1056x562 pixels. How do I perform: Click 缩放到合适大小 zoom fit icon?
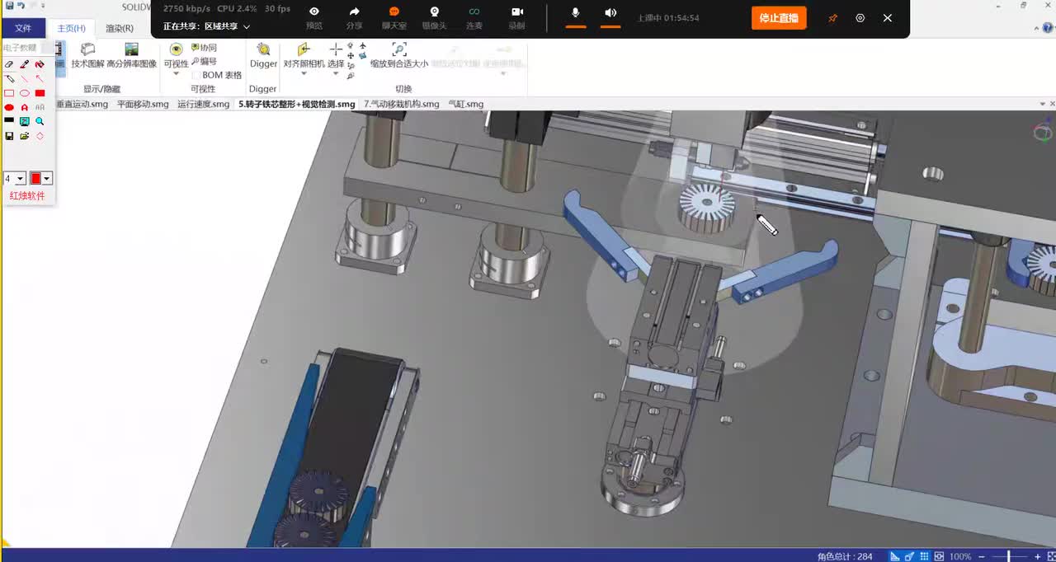coord(399,49)
